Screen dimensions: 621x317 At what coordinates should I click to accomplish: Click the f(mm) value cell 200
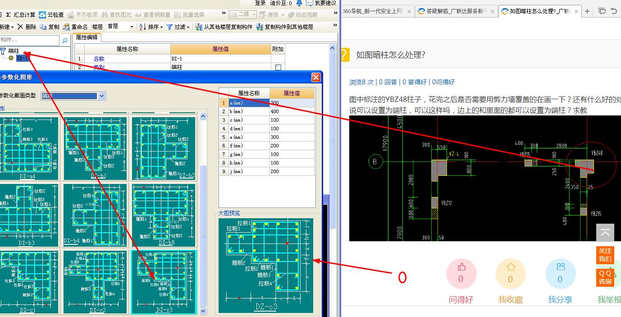[292, 146]
